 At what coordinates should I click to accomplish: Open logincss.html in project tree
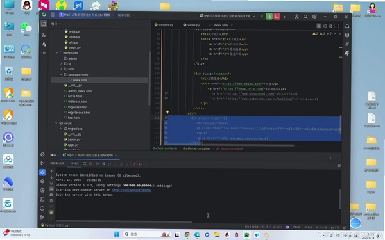point(75,107)
